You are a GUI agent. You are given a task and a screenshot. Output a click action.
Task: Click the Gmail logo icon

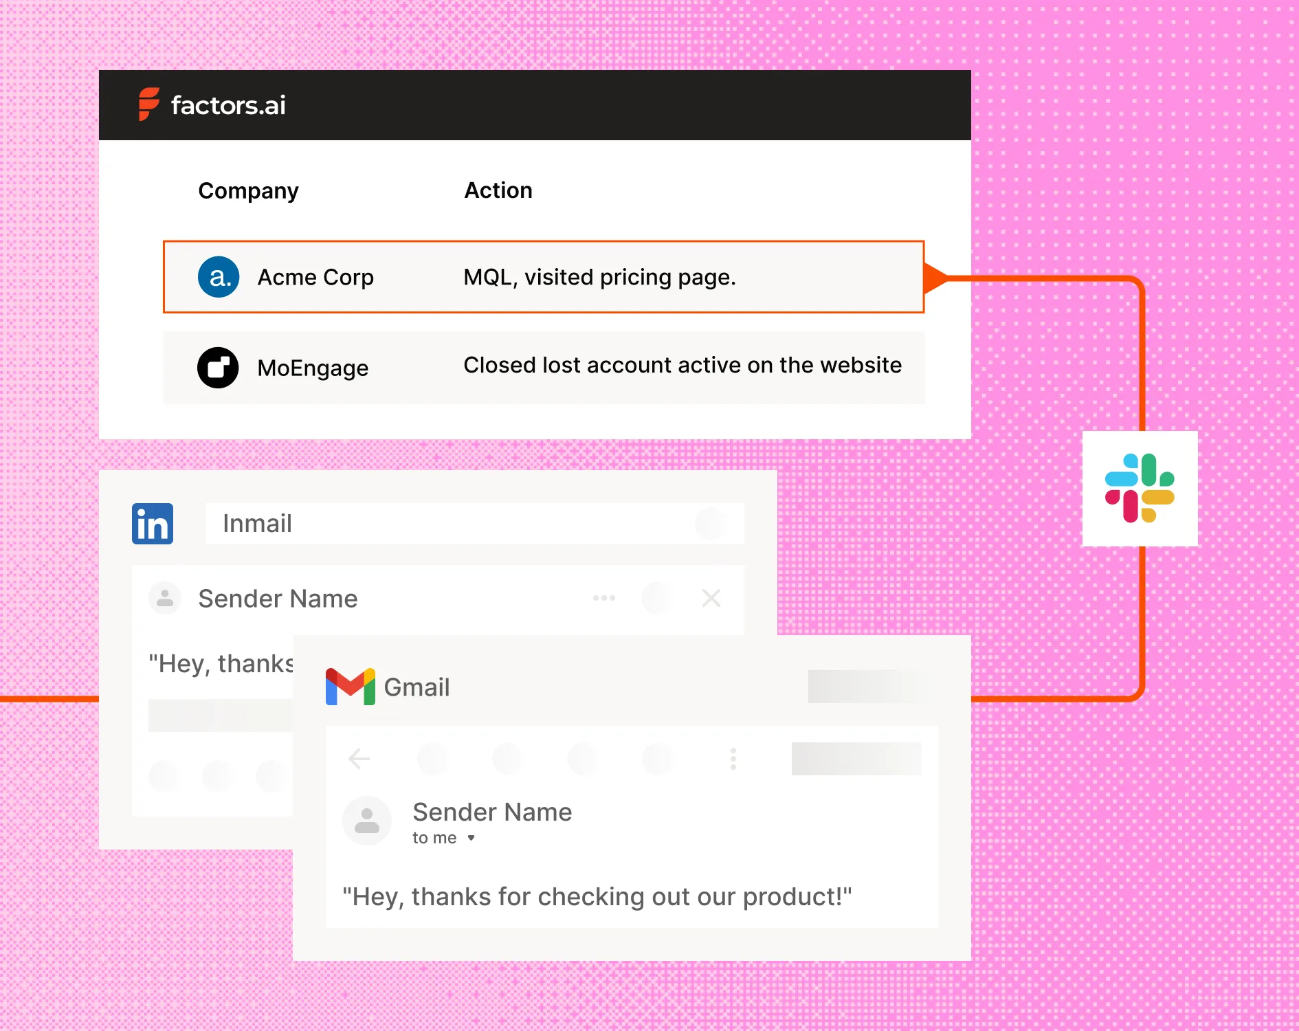(x=351, y=687)
